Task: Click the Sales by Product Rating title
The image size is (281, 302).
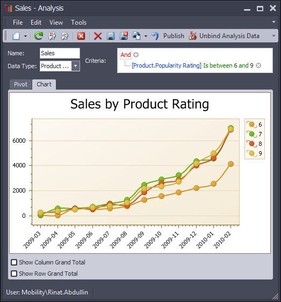Action: [x=140, y=104]
